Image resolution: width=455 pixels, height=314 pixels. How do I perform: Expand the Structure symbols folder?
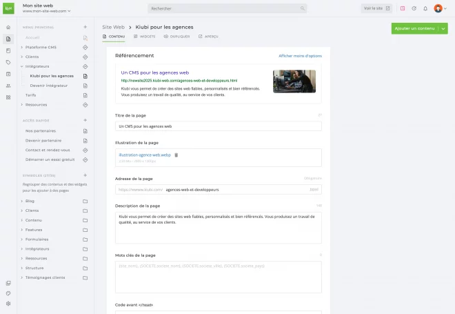[22, 268]
